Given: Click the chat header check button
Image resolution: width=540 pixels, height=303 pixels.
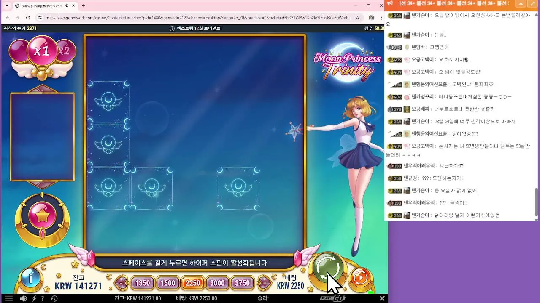Looking at the screenshot, I should [533, 3].
